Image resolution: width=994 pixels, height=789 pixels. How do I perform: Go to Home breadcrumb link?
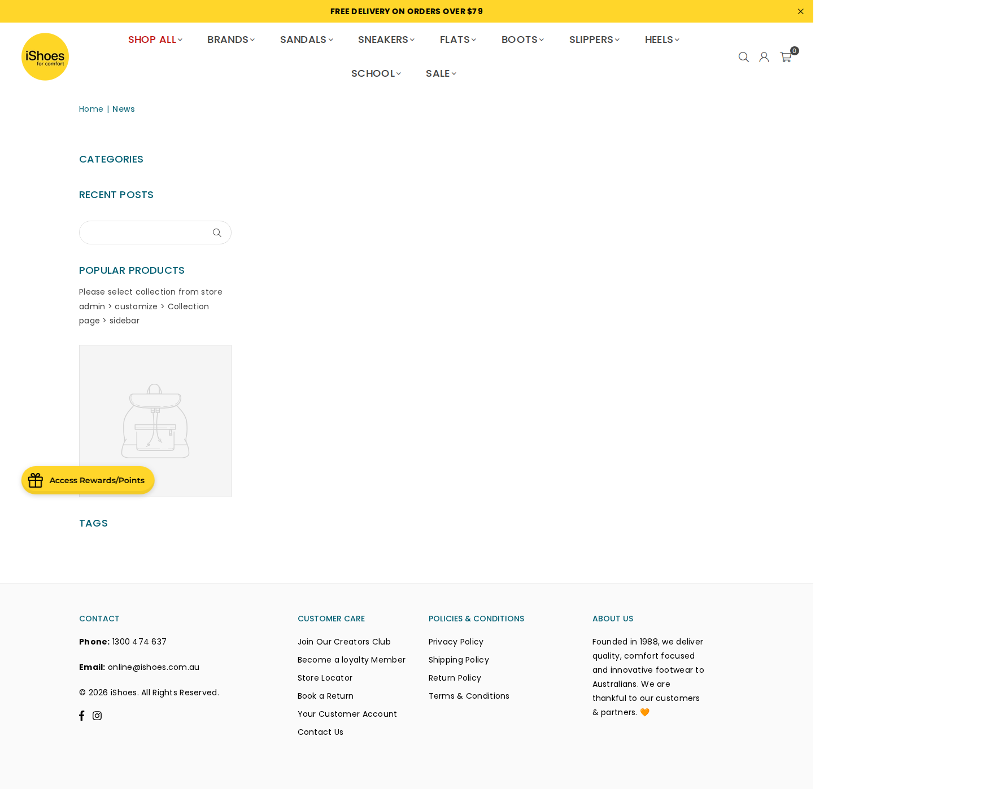(x=91, y=109)
